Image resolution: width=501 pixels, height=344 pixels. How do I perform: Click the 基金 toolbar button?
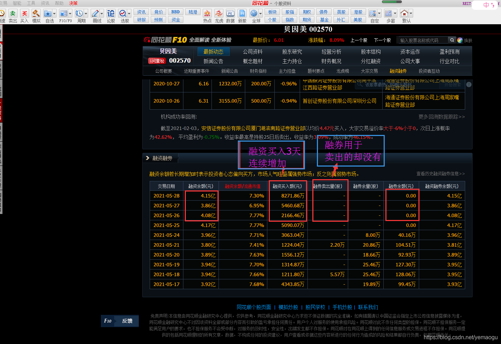[324, 20]
